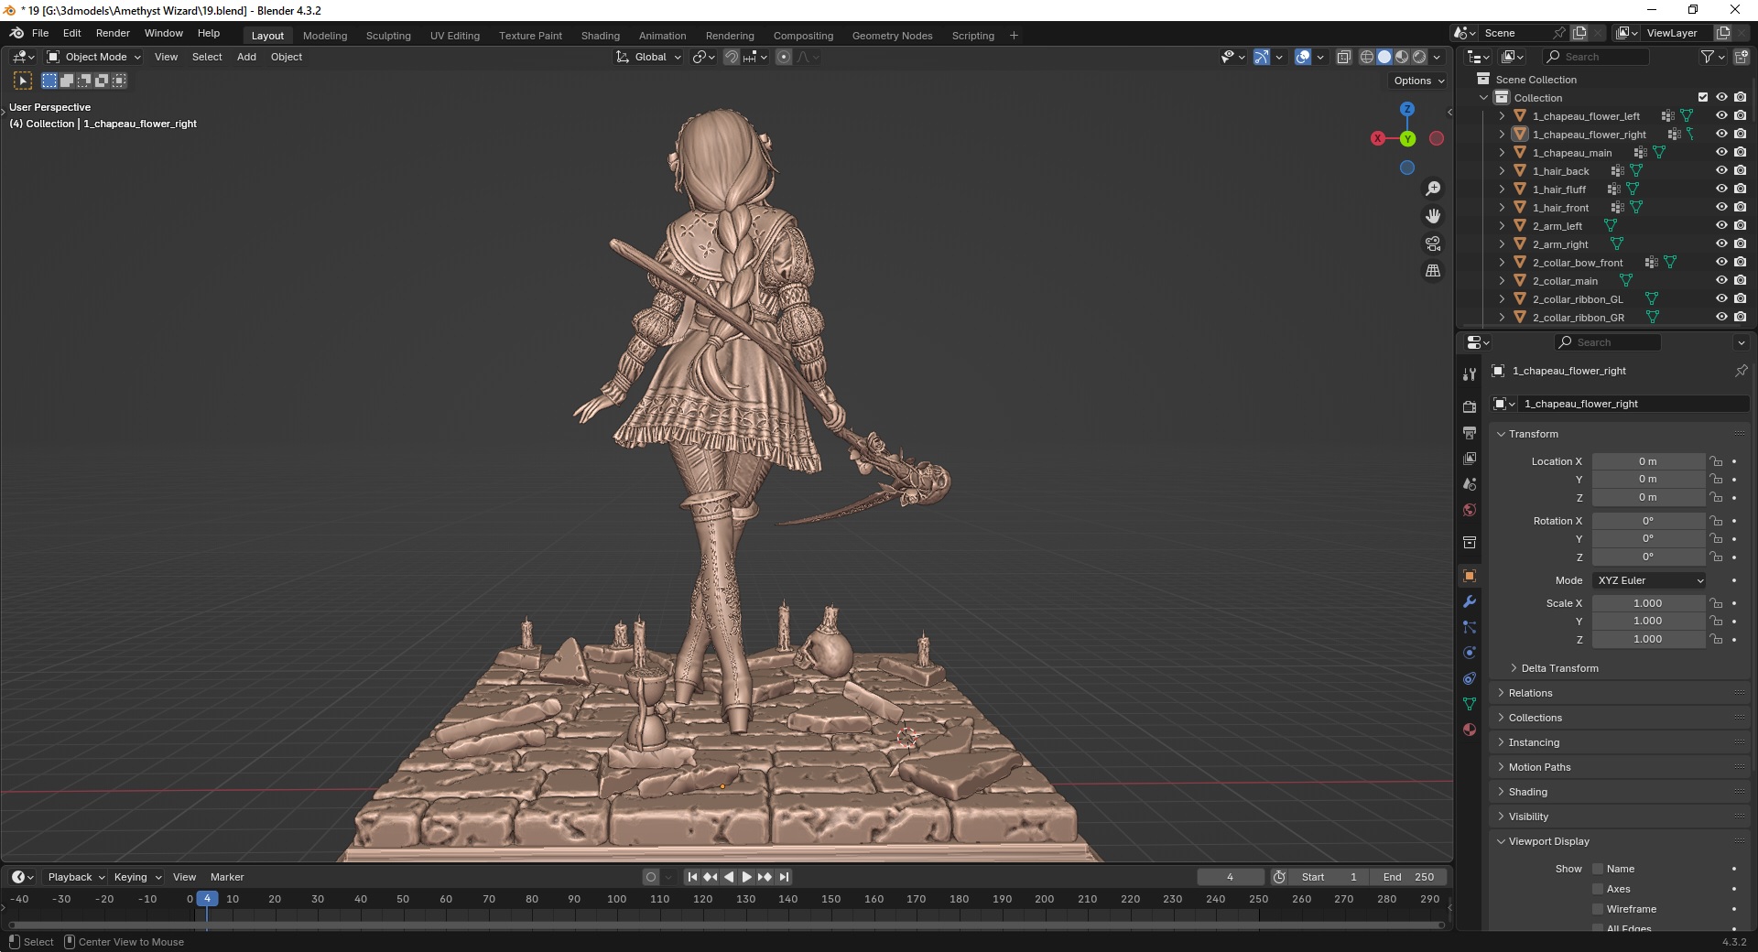Click the viewport Options button
1758x952 pixels.
click(1418, 81)
